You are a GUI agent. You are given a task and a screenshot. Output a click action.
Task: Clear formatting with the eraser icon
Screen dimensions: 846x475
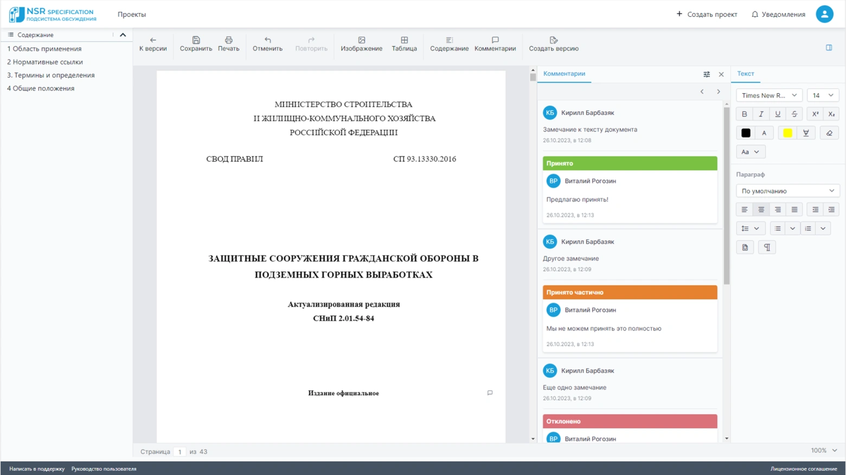(x=829, y=133)
